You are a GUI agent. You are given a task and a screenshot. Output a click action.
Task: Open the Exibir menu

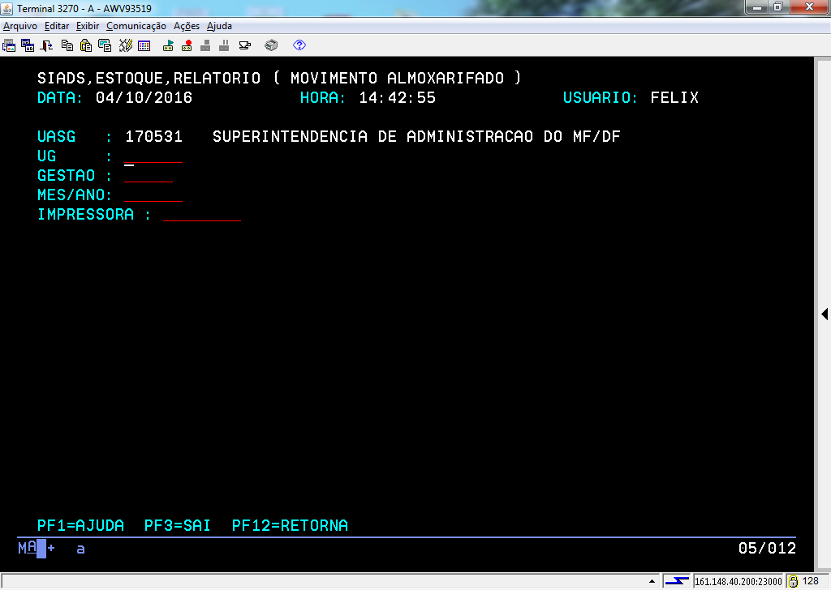pyautogui.click(x=88, y=26)
